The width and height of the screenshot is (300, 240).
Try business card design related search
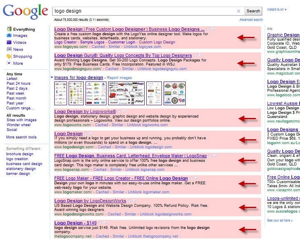click(x=24, y=164)
